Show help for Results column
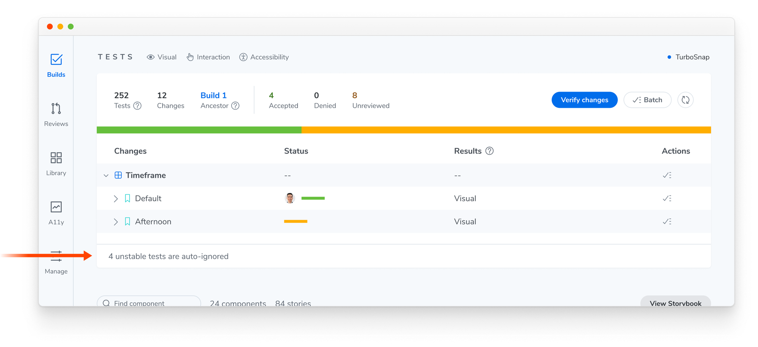This screenshot has height=347, width=758. [x=490, y=151]
